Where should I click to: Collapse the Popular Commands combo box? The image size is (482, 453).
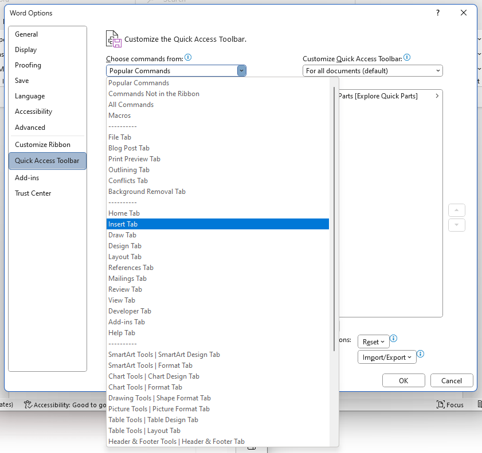[241, 71]
